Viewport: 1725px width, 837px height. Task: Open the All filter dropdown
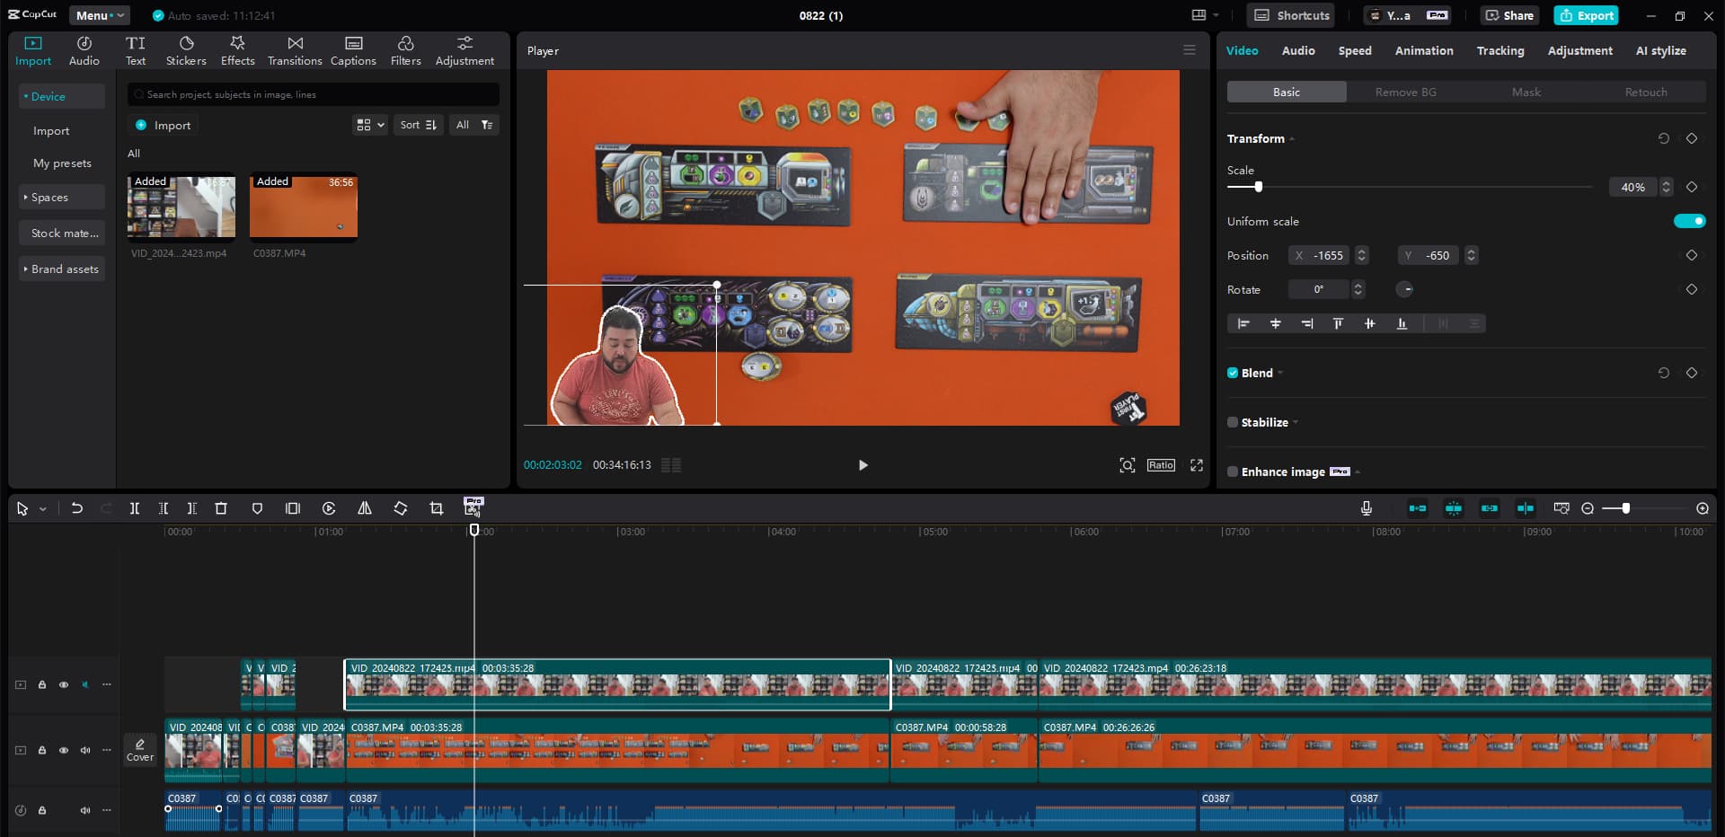pos(474,125)
